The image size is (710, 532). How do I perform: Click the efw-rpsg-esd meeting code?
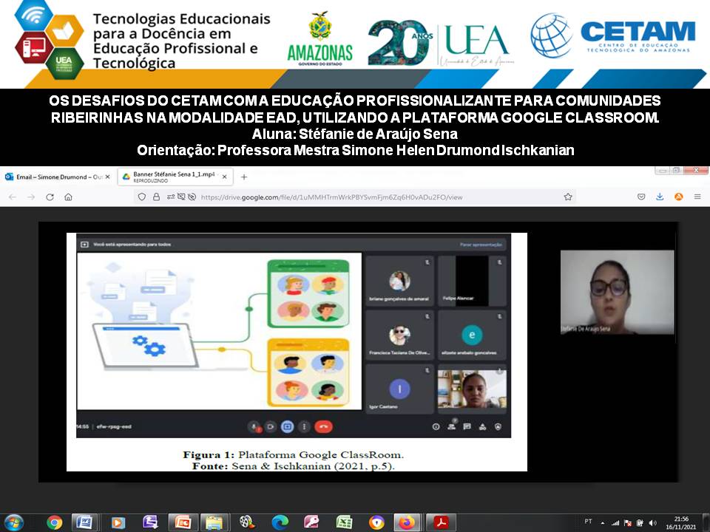(114, 426)
